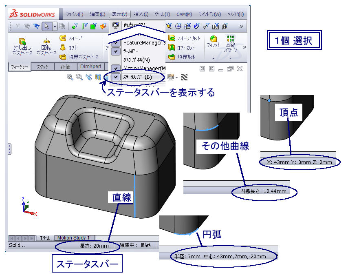The height and width of the screenshot is (275, 348).
Task: Click the Boundary Boss/Base (境界ボス/ベース) icon
Action: pos(63,57)
